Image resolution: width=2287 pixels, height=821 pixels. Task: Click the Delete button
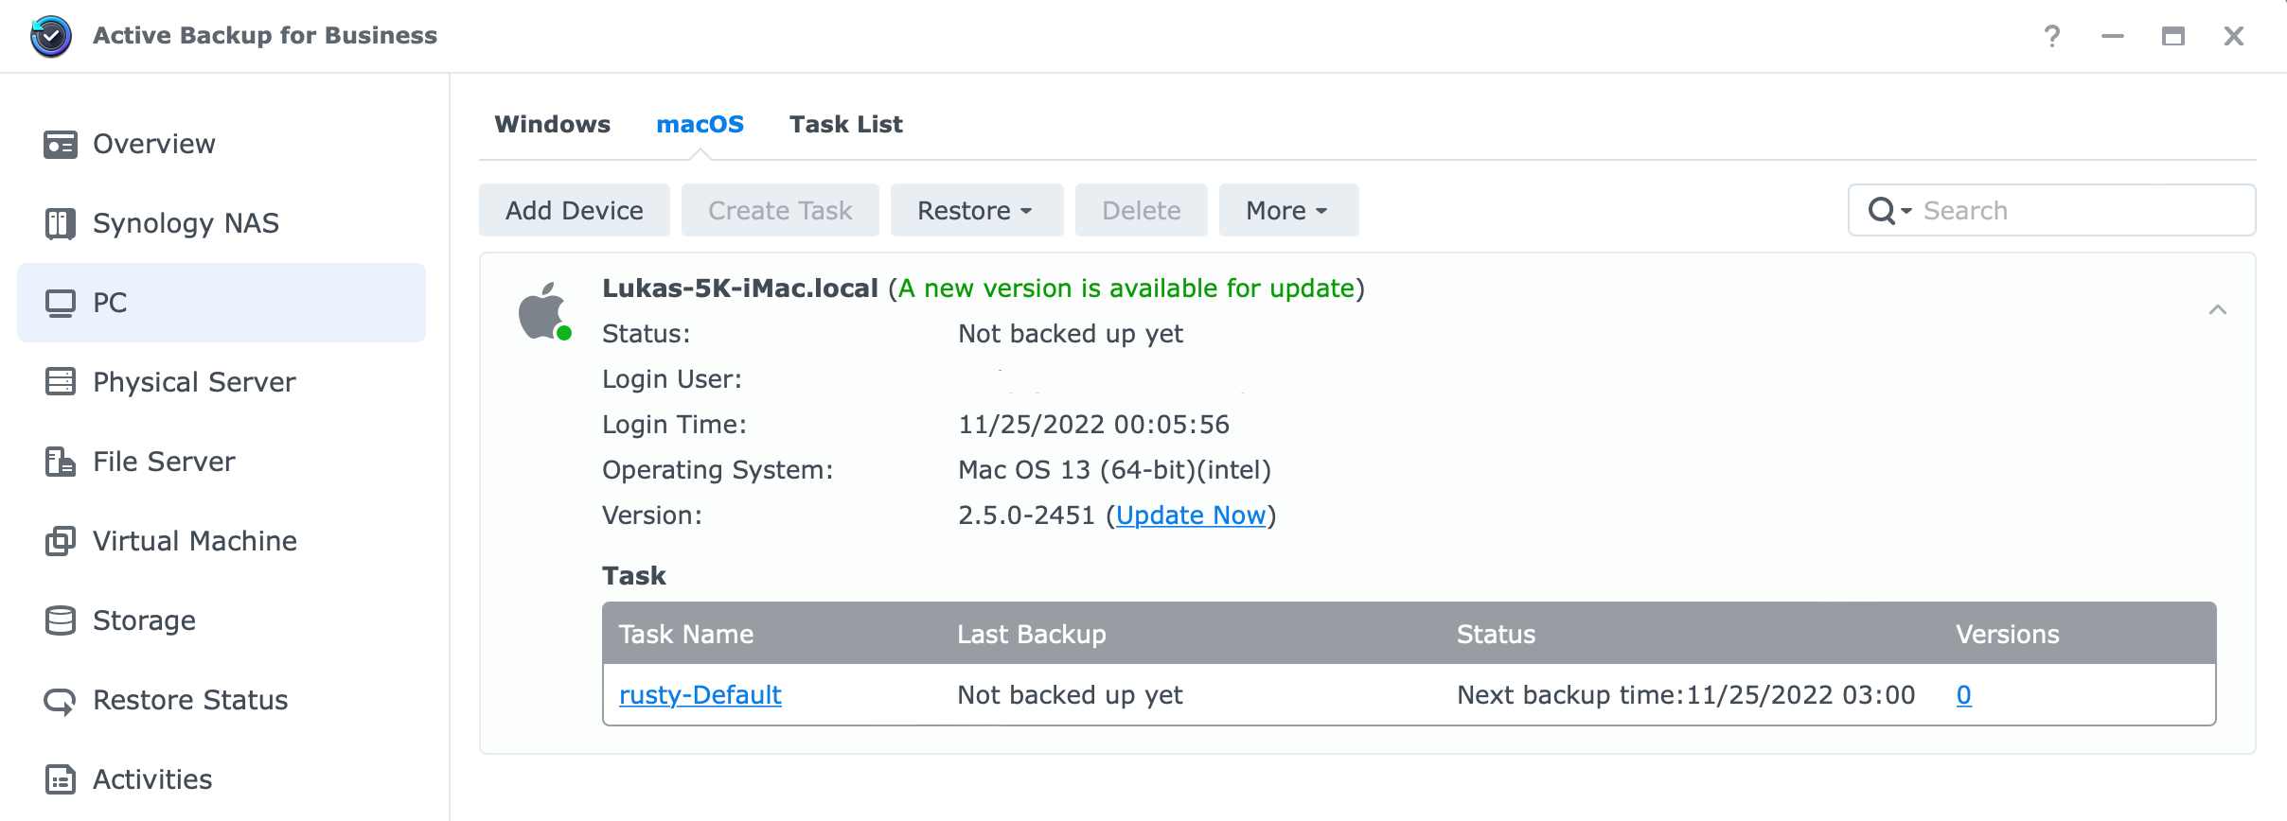click(x=1142, y=210)
